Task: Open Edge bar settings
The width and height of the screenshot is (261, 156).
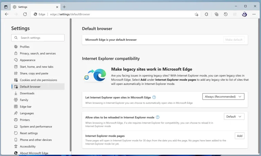Action: pyautogui.click(x=38, y=106)
